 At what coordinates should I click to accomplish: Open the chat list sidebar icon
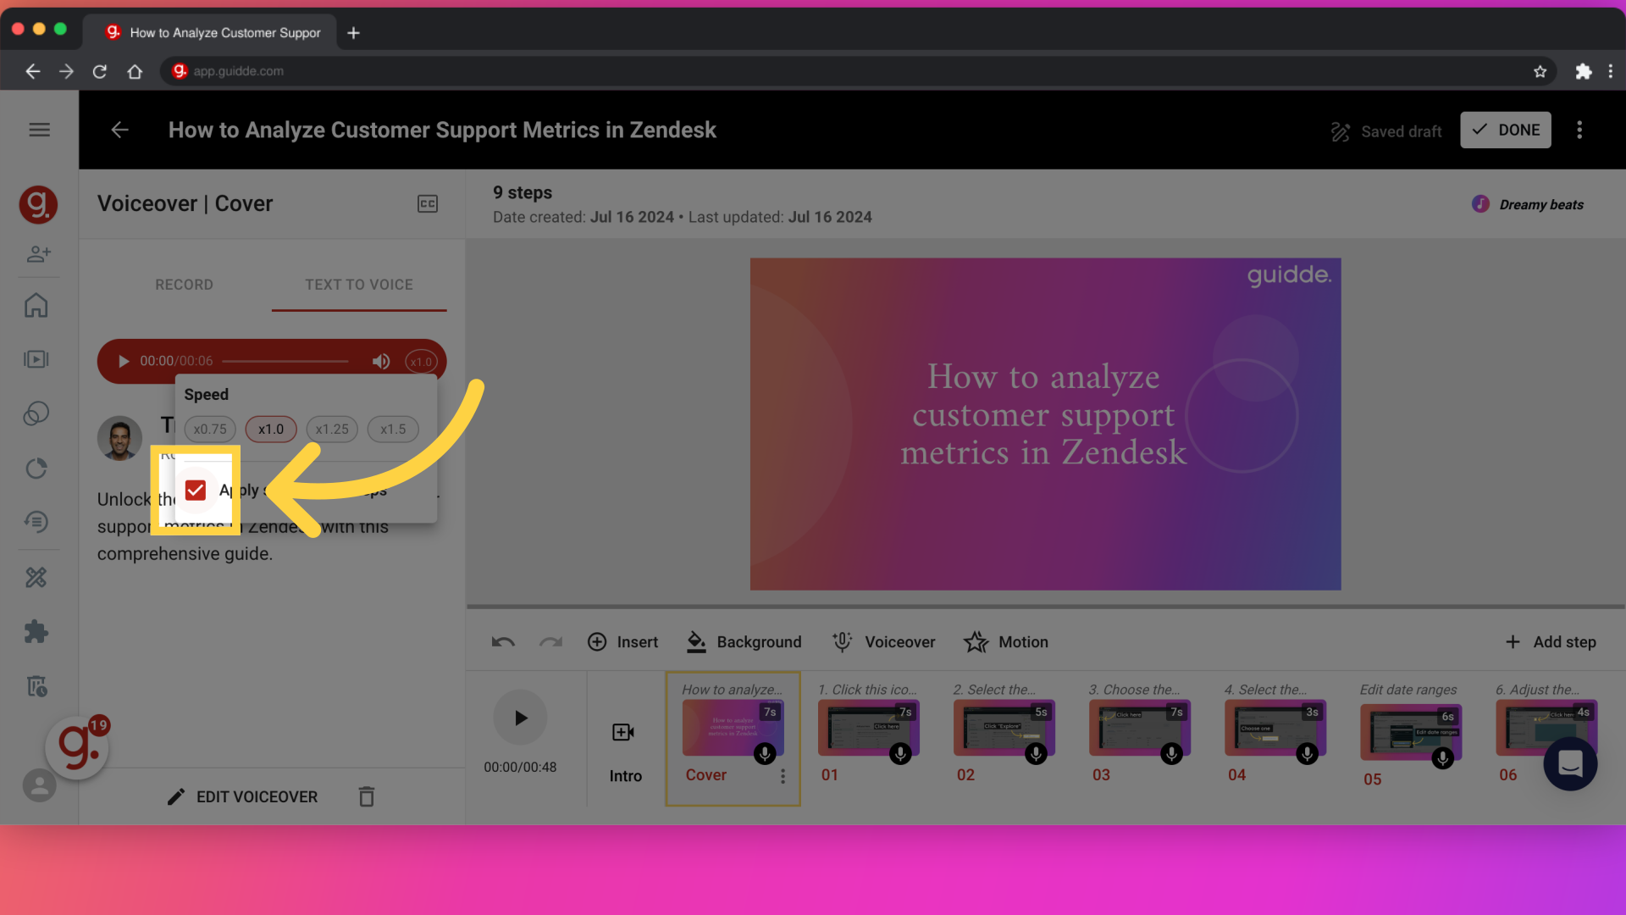click(x=36, y=522)
